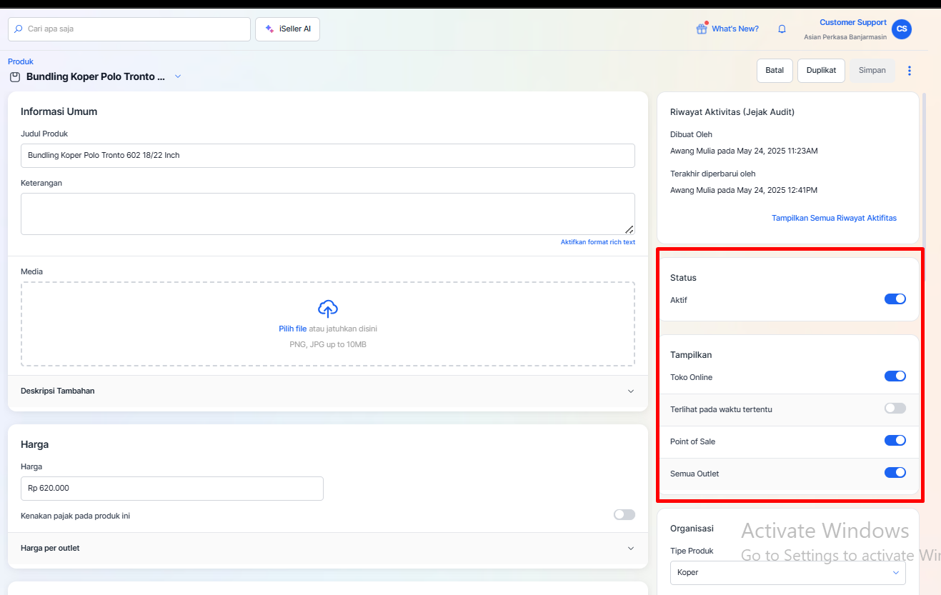Image resolution: width=941 pixels, height=595 pixels.
Task: Open the Tipe Produk dropdown
Action: (787, 572)
